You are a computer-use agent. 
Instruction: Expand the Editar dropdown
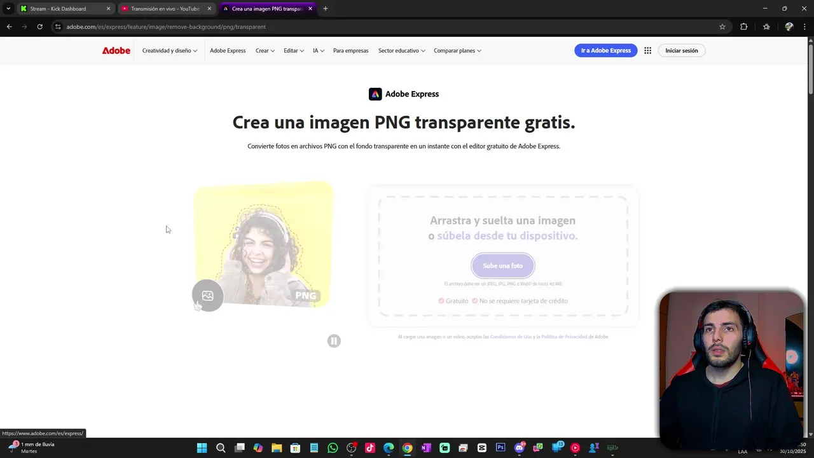(x=294, y=50)
